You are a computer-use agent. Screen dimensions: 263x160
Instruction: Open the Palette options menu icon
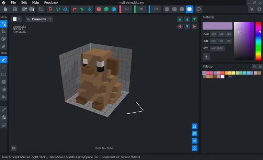point(260,67)
